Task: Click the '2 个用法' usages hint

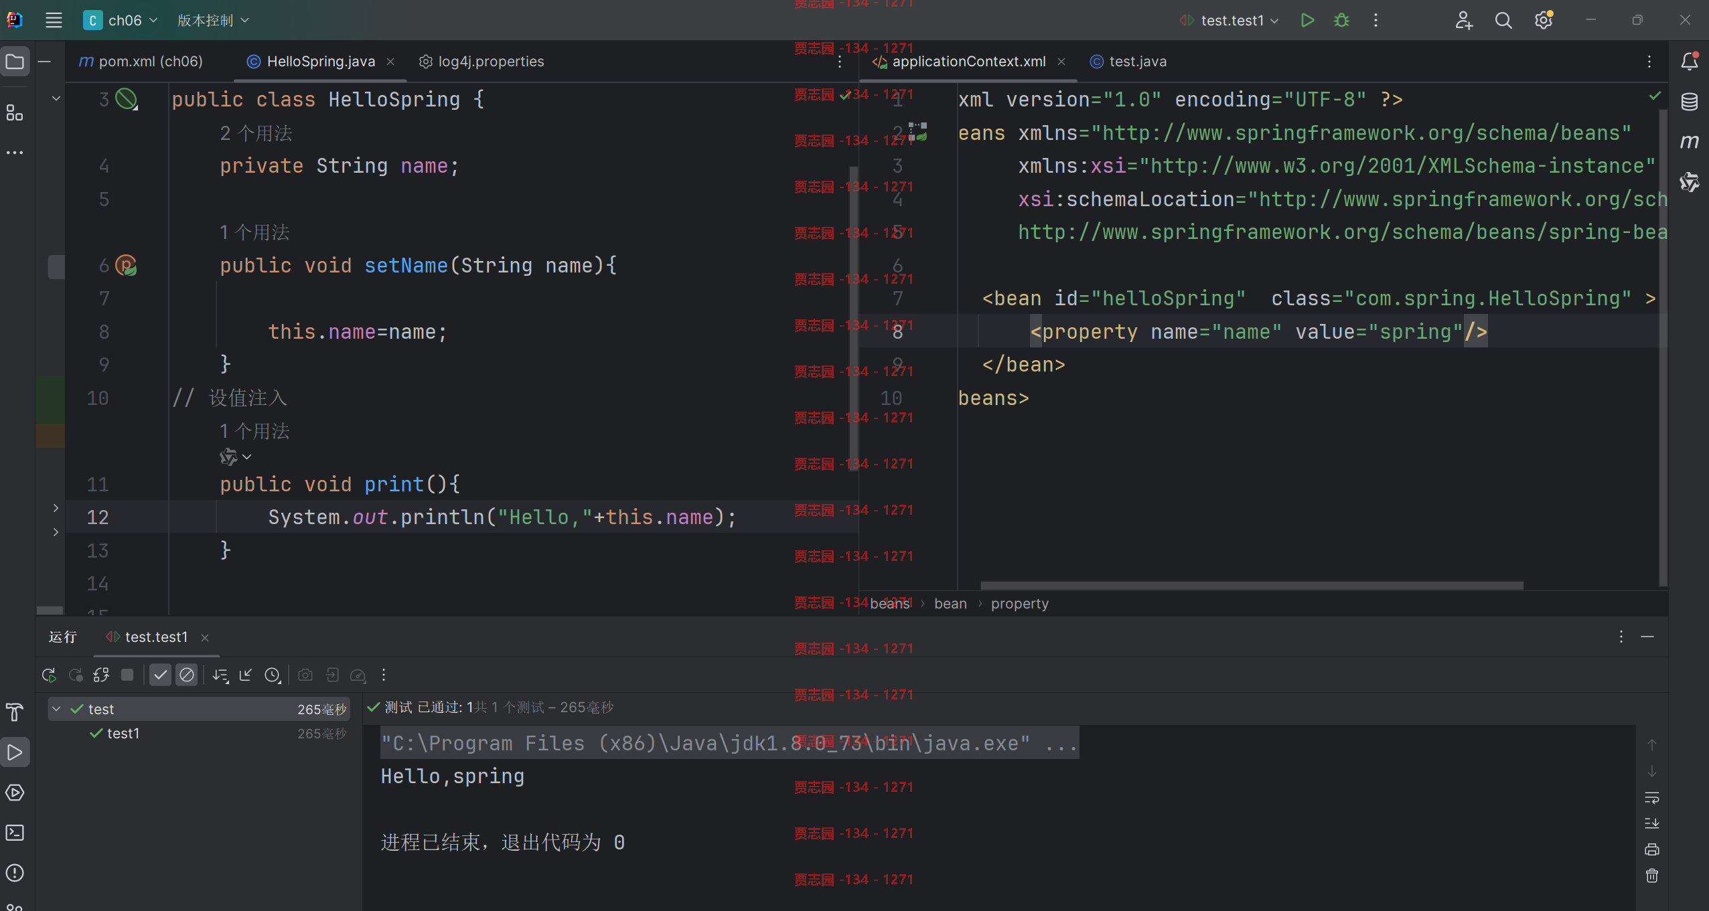Action: pos(256,133)
